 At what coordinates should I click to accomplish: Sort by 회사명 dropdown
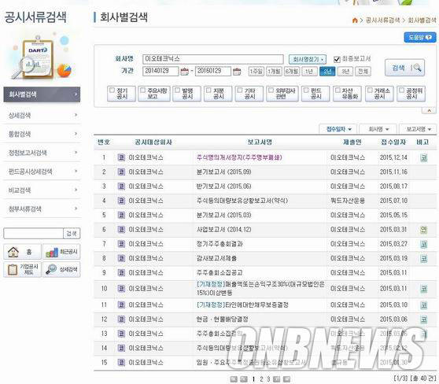point(378,129)
